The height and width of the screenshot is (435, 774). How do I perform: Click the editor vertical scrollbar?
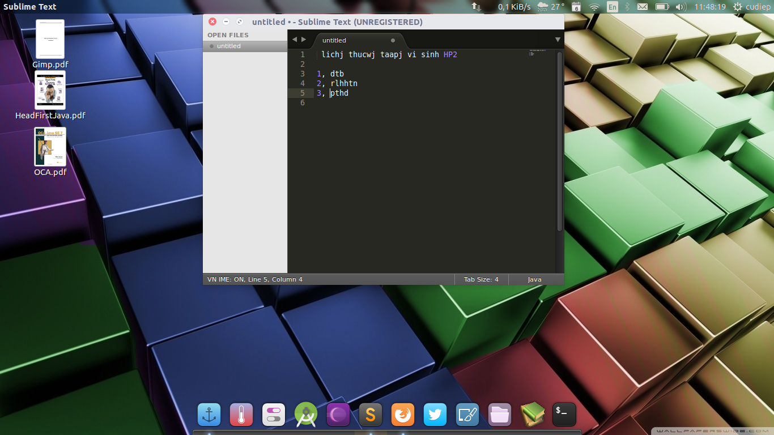(x=560, y=142)
